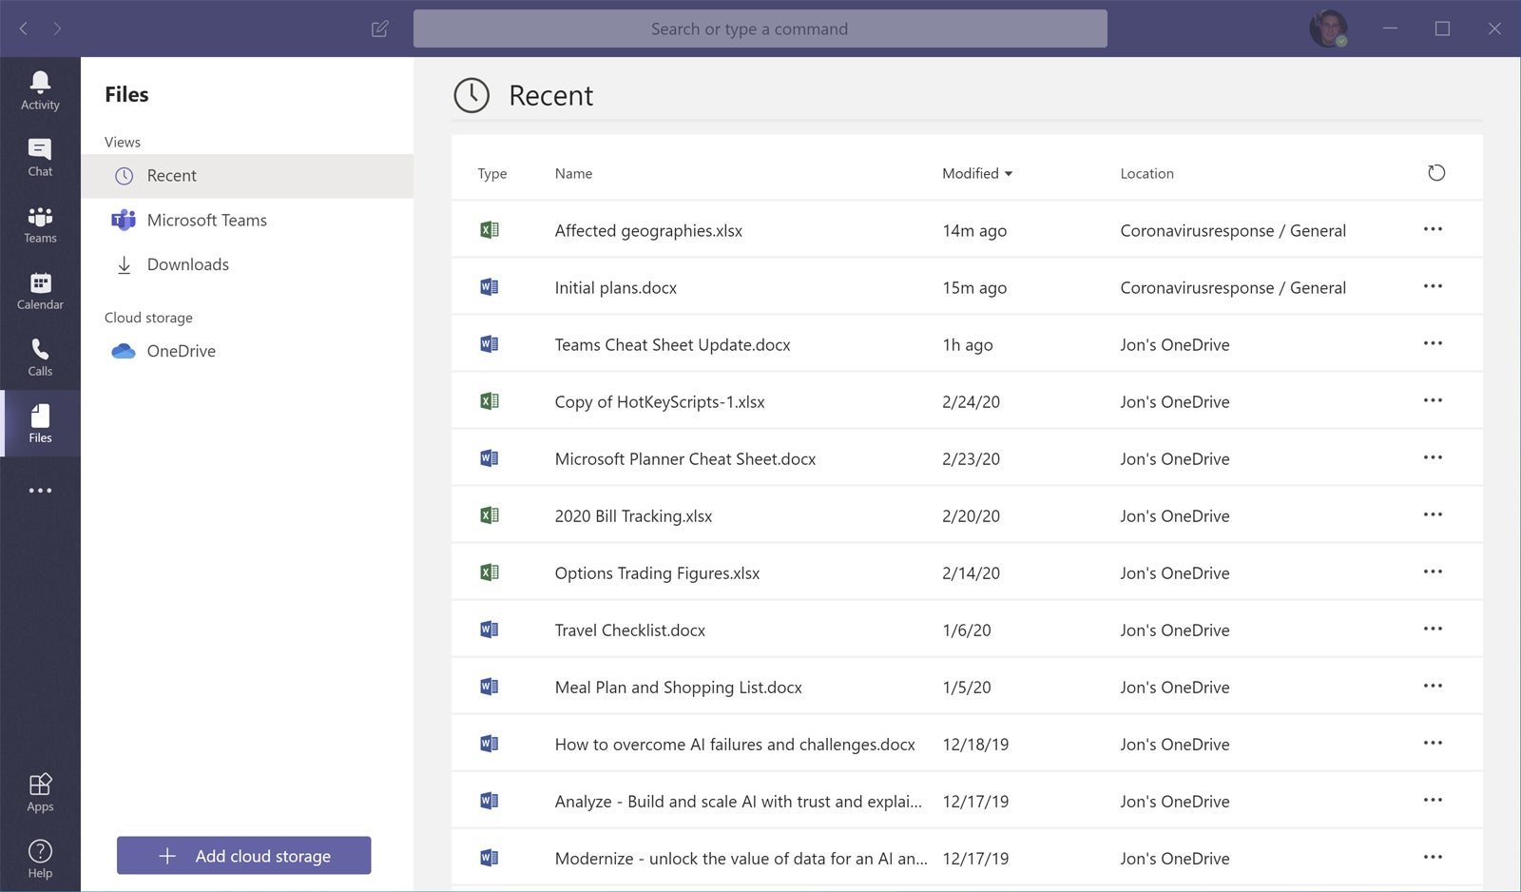Click Excel icon for 2020 Bill Tracking
The height and width of the screenshot is (892, 1521).
(490, 515)
